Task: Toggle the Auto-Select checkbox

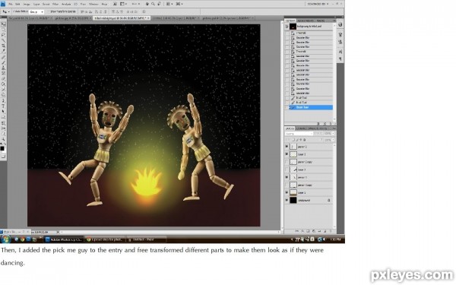Action: tap(14, 12)
